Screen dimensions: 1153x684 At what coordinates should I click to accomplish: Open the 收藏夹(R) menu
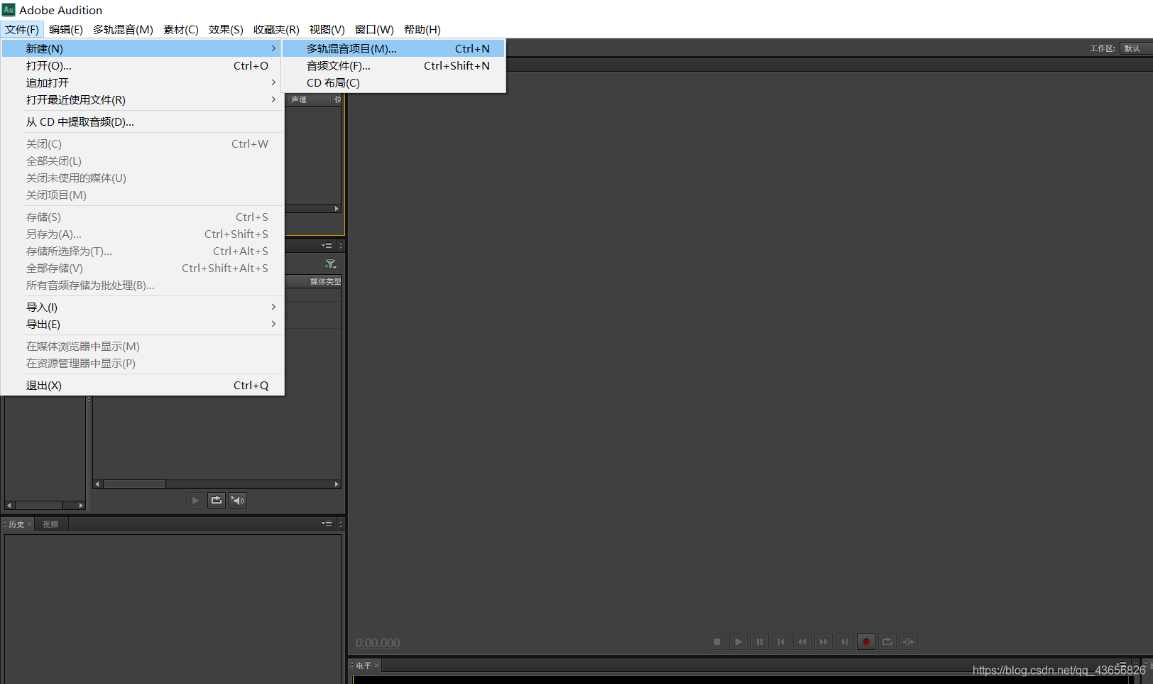(x=276, y=29)
